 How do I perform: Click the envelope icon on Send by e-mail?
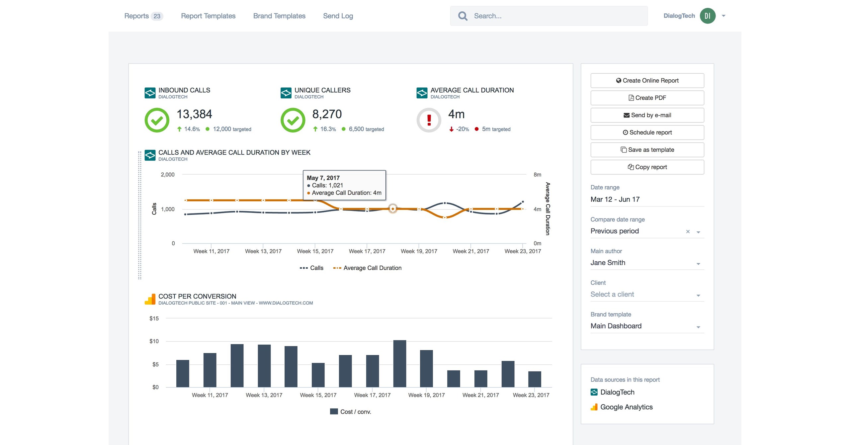coord(627,115)
